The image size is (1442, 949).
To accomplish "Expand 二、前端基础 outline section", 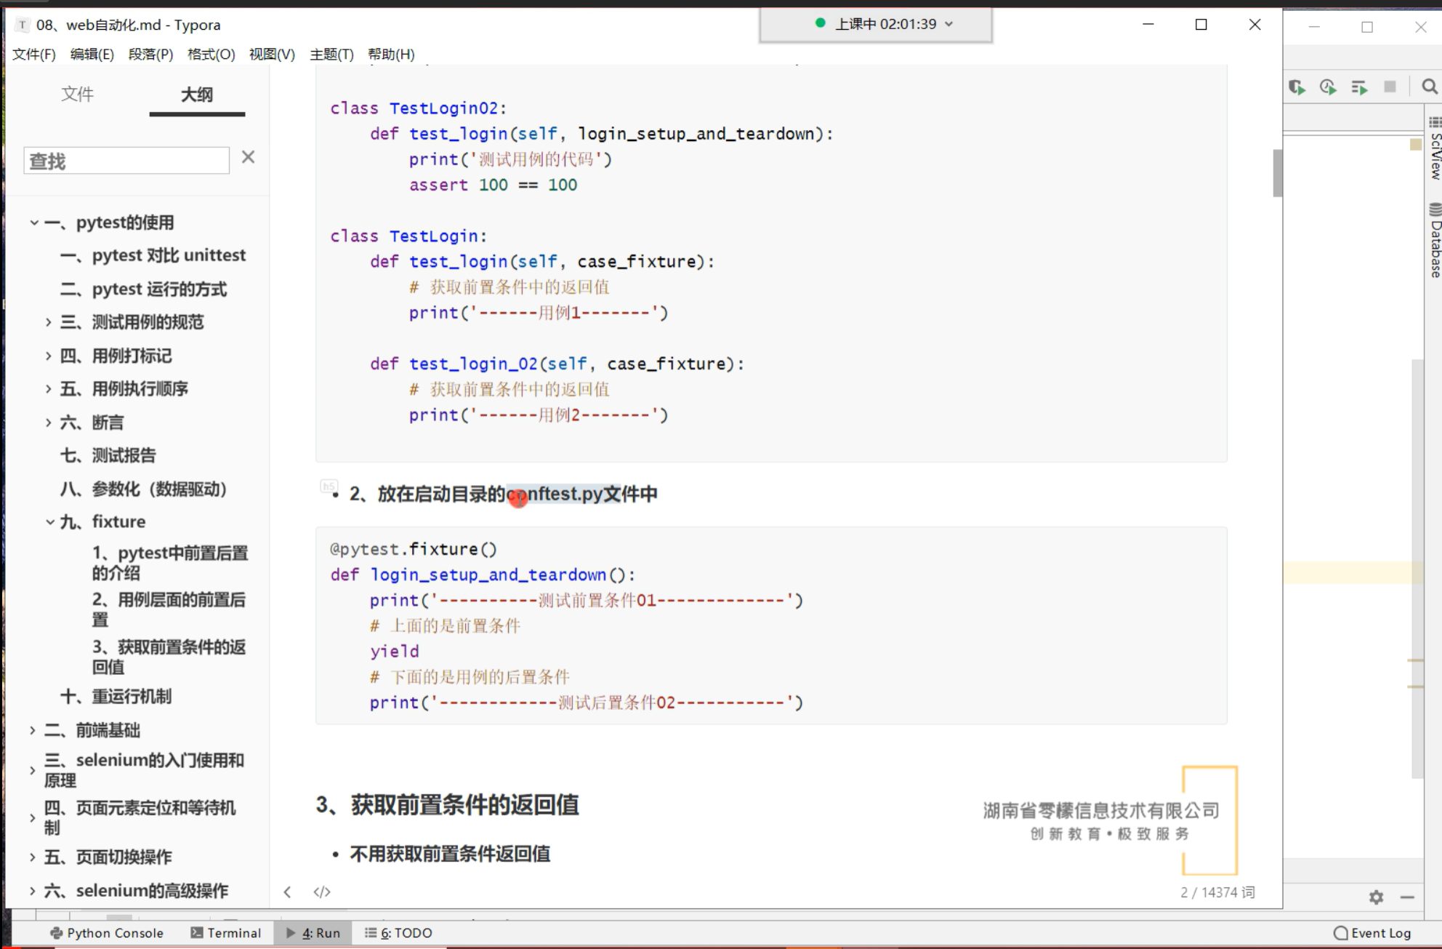I will coord(33,730).
